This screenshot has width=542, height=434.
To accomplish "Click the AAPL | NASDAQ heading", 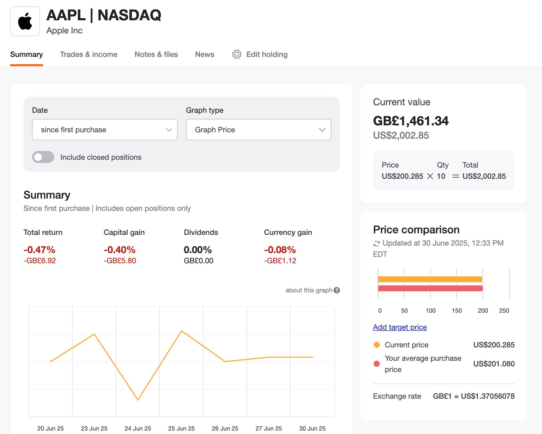I will 104,15.
